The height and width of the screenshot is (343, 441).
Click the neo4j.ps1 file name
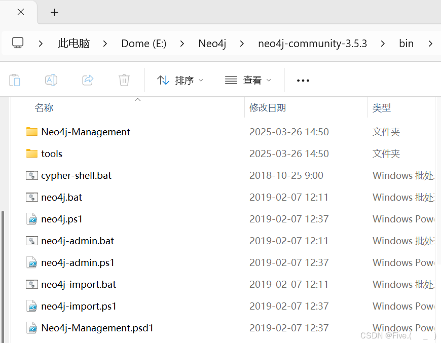[x=62, y=219]
